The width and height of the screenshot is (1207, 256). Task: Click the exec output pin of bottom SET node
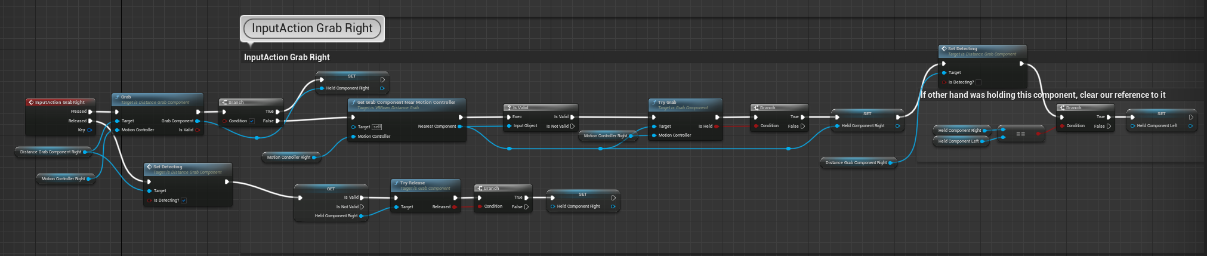(x=613, y=198)
